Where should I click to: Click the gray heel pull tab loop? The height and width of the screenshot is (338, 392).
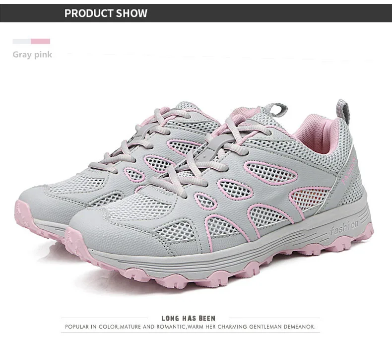point(344,109)
